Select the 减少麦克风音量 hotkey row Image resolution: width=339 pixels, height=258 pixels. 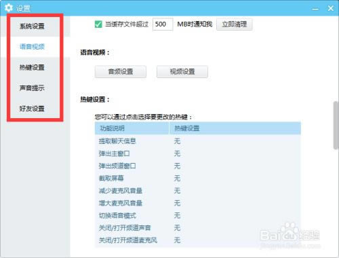(x=198, y=191)
